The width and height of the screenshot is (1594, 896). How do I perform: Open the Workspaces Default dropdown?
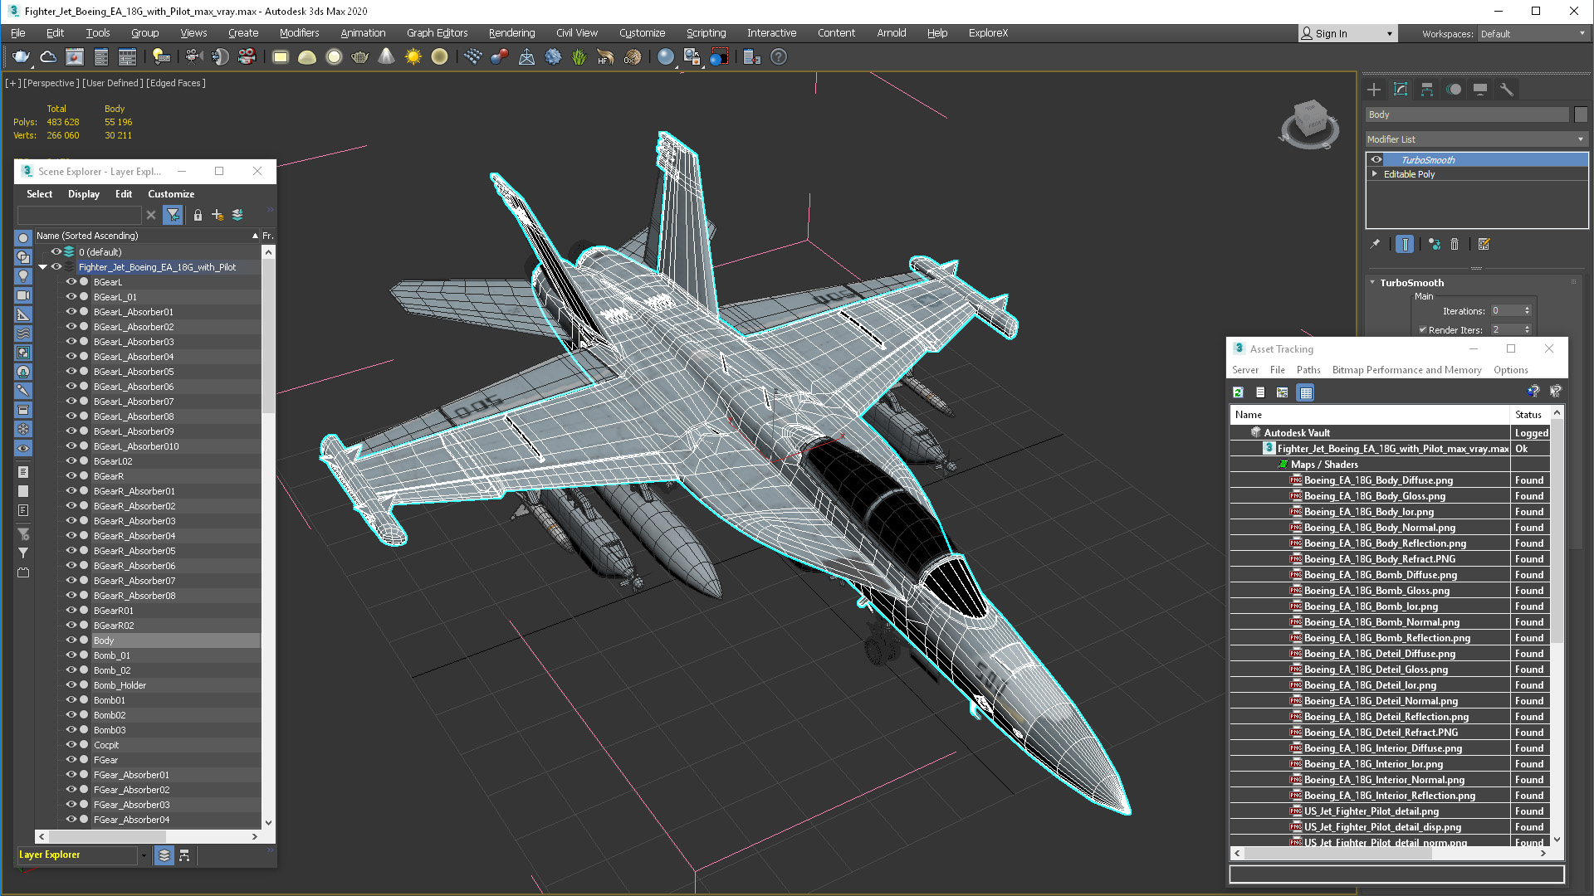[x=1533, y=33]
